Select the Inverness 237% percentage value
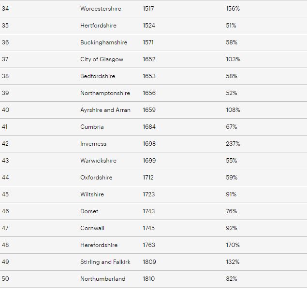 click(x=233, y=144)
